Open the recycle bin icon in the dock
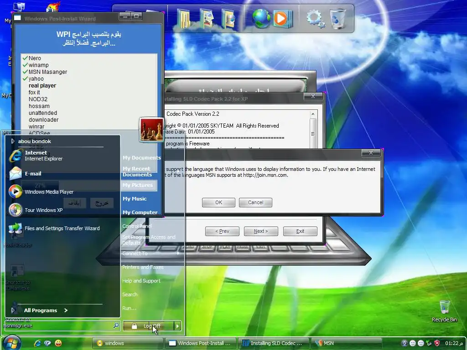The image size is (467, 350). tap(338, 18)
